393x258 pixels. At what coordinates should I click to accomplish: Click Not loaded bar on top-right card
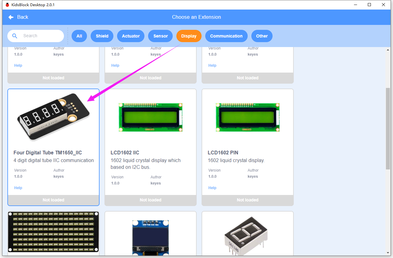coord(248,78)
